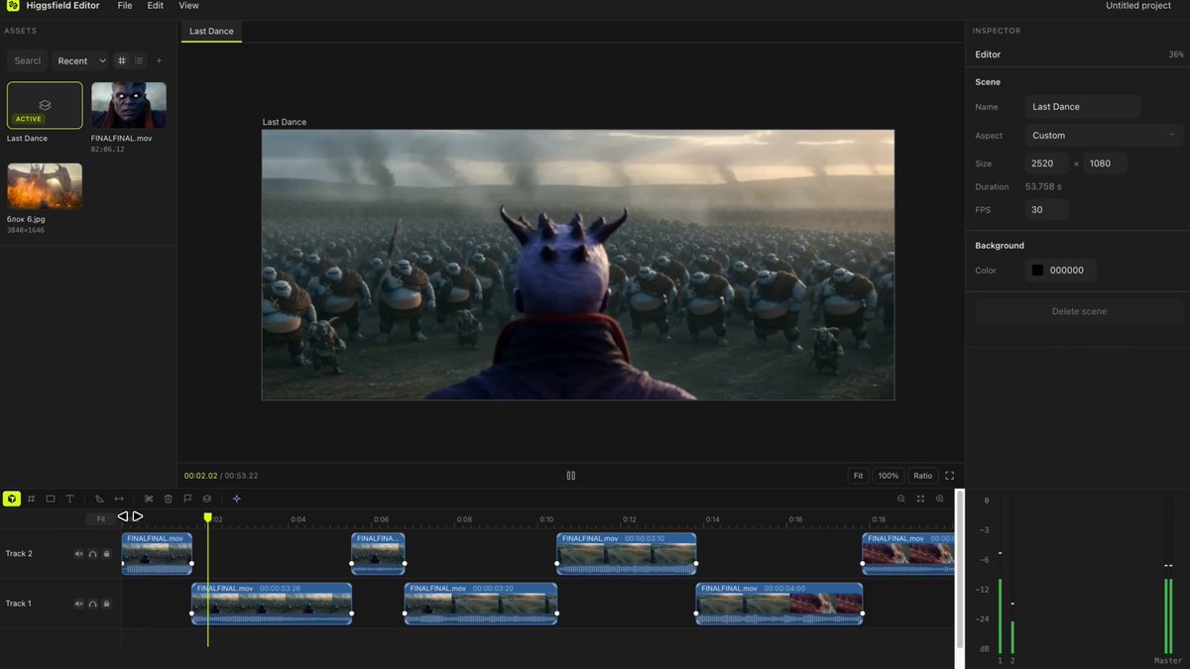Click the trash delete icon in timeline toolbar
1190x669 pixels.
point(168,499)
